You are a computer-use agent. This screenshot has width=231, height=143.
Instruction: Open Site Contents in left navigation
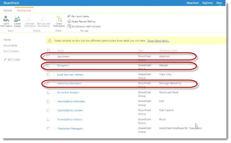pos(11,51)
